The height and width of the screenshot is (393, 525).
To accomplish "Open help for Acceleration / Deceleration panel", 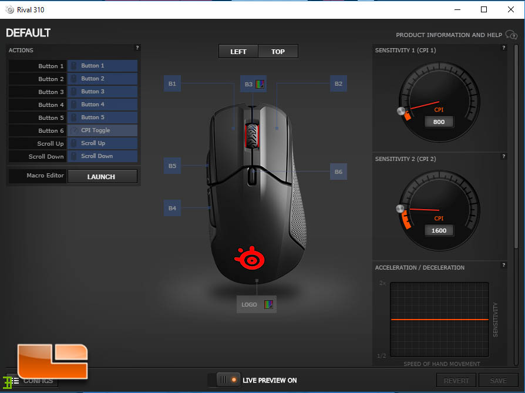I will (x=504, y=265).
